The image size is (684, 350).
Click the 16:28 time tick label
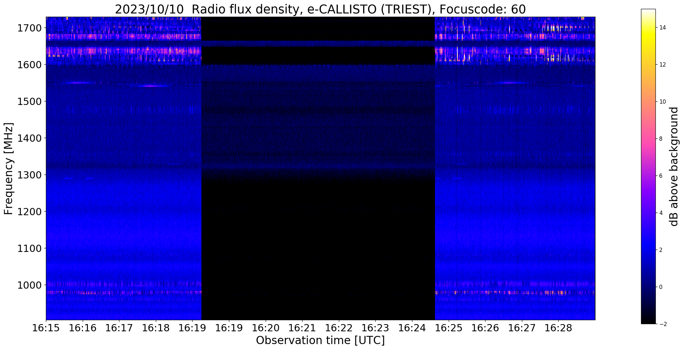pos(558,328)
